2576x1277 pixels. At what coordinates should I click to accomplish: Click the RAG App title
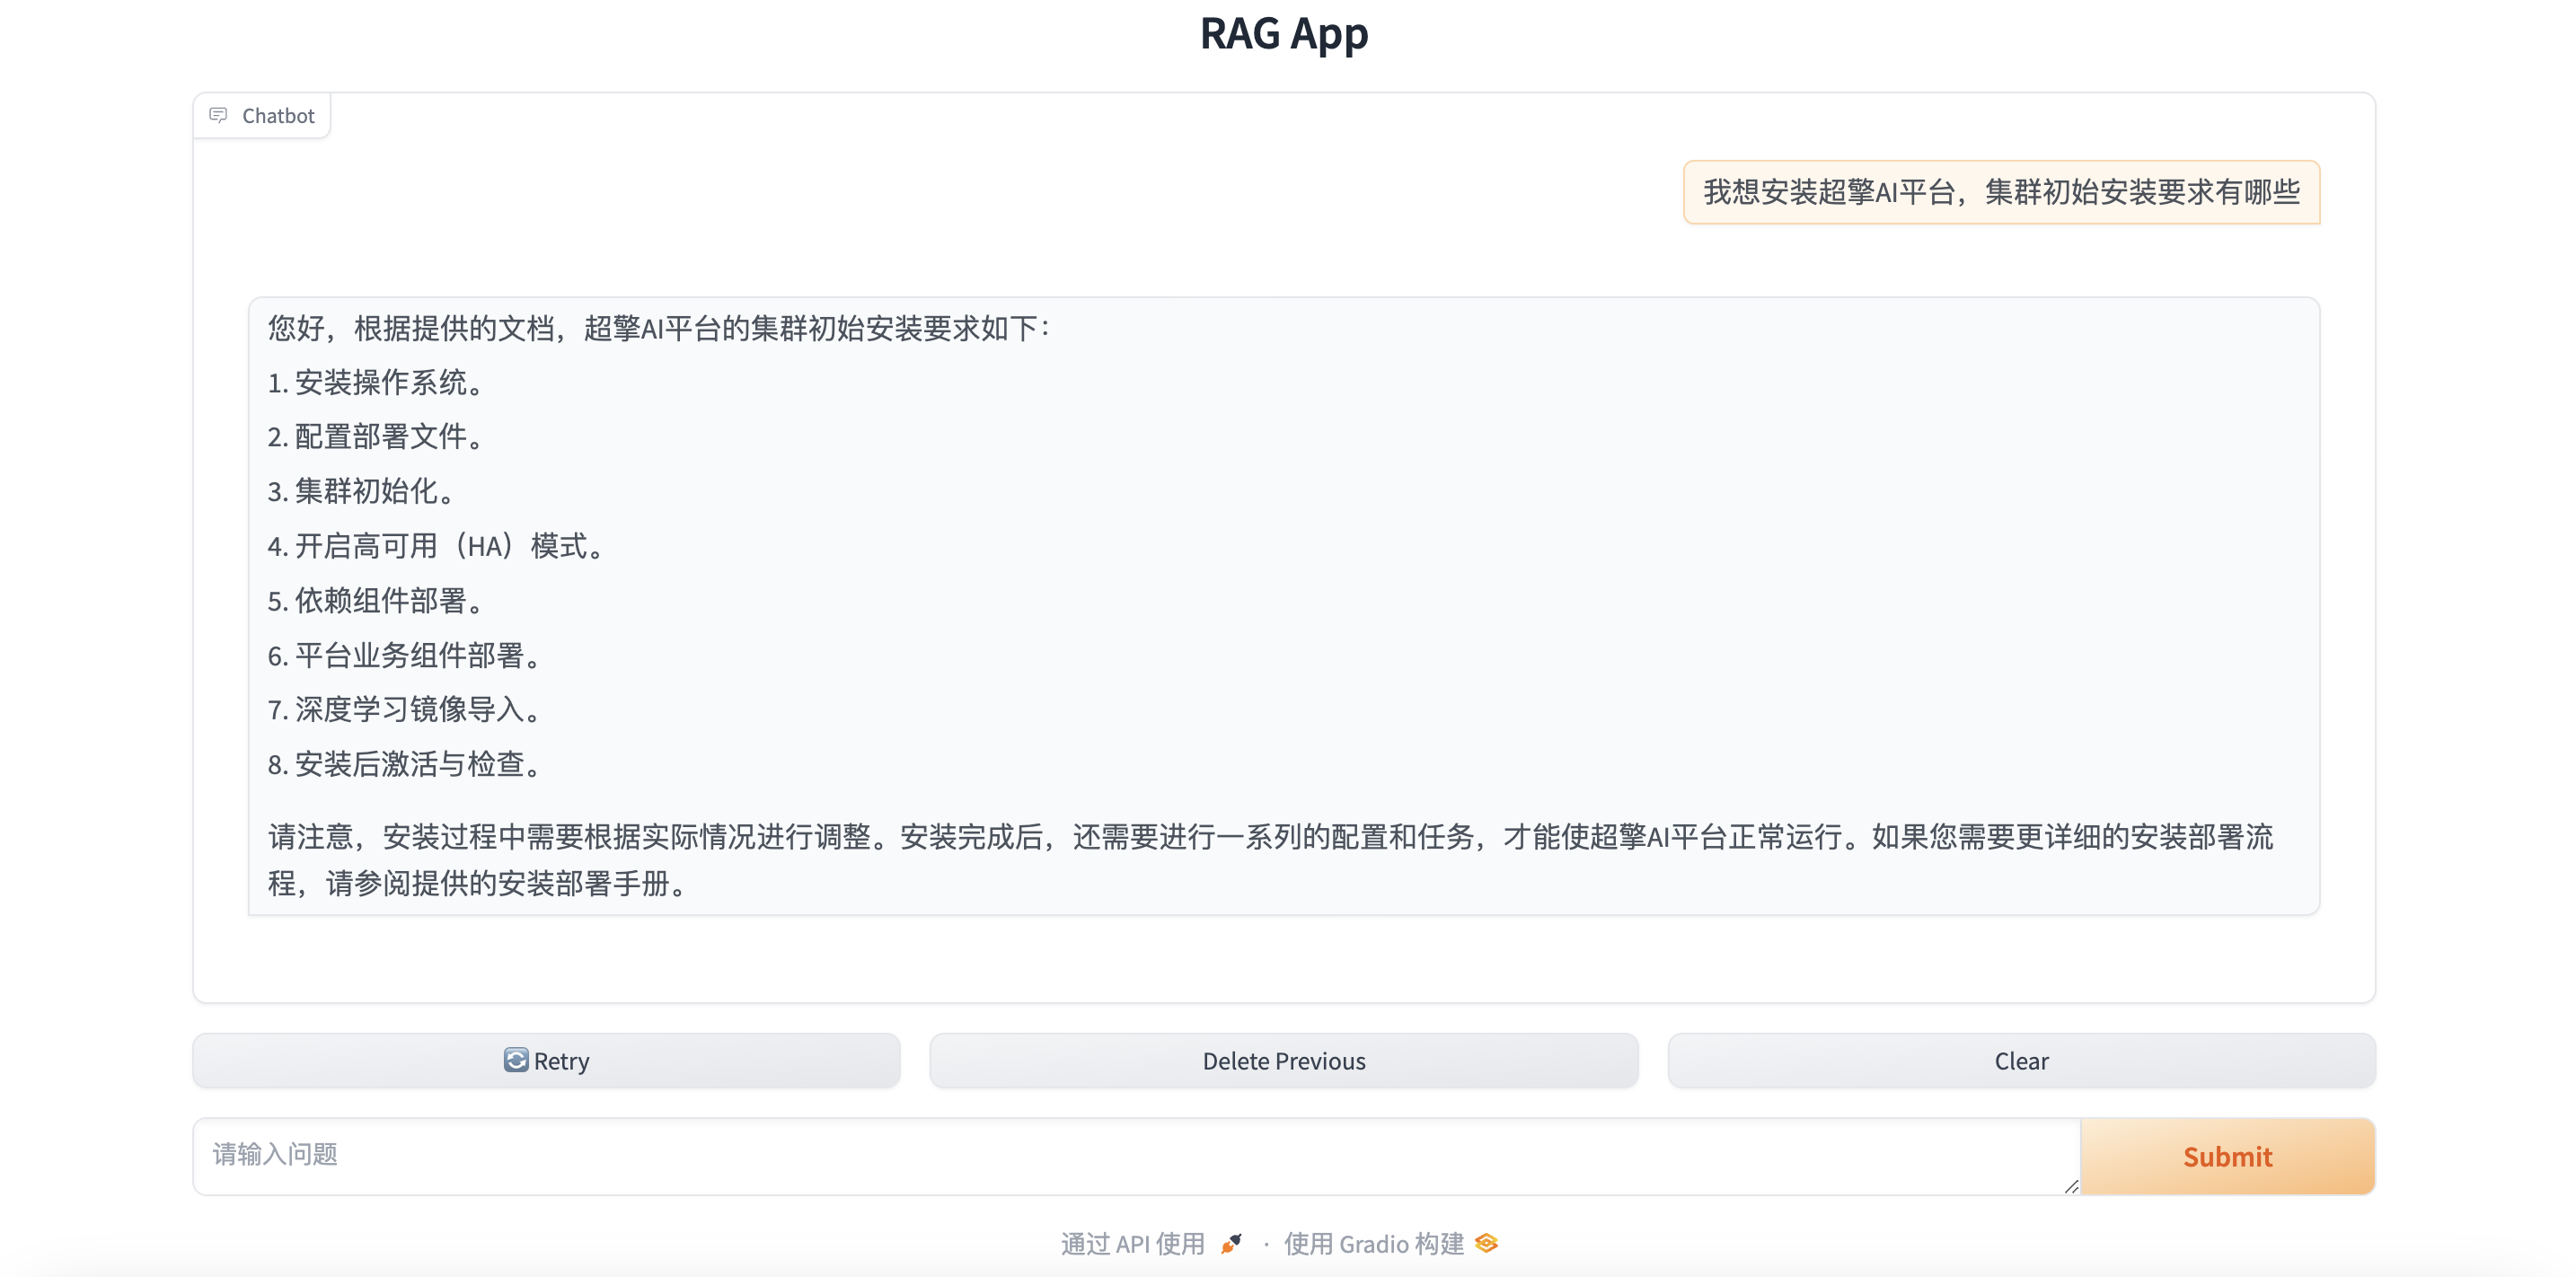pos(1284,33)
